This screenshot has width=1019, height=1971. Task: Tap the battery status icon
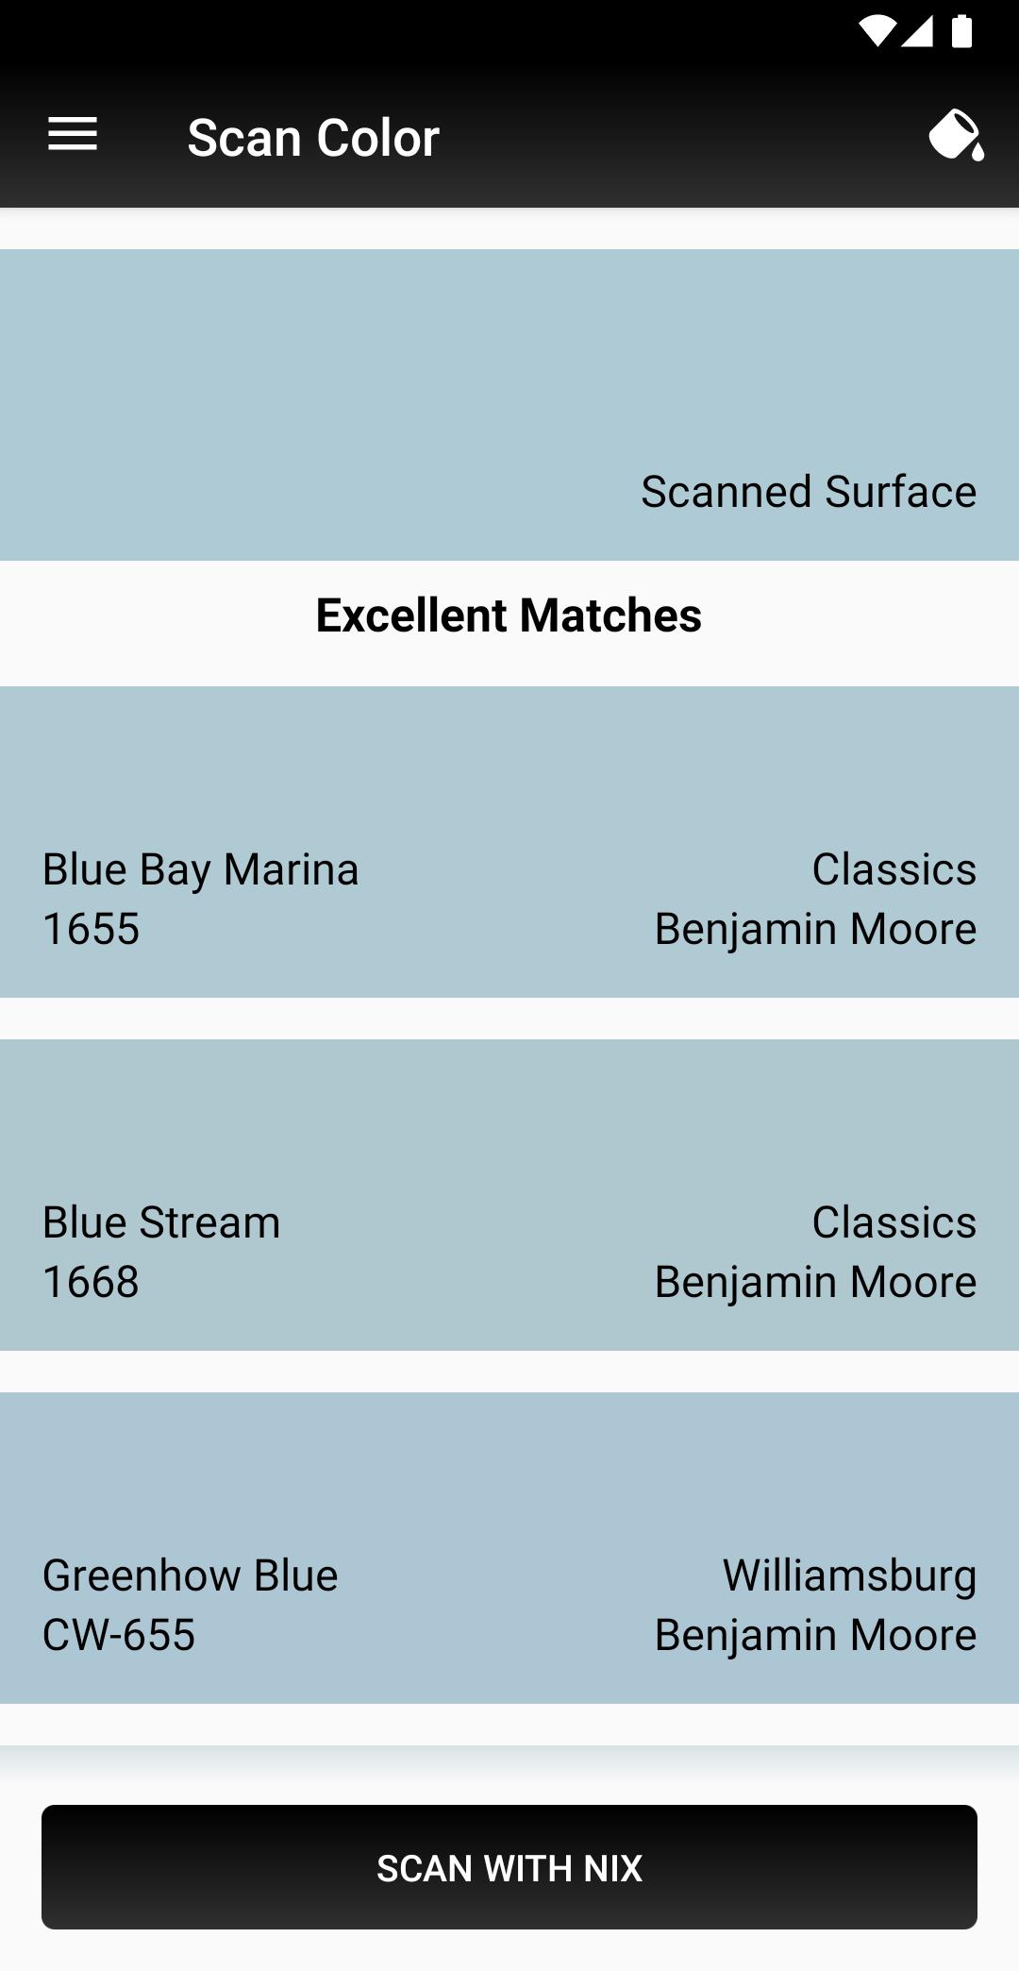click(x=961, y=31)
